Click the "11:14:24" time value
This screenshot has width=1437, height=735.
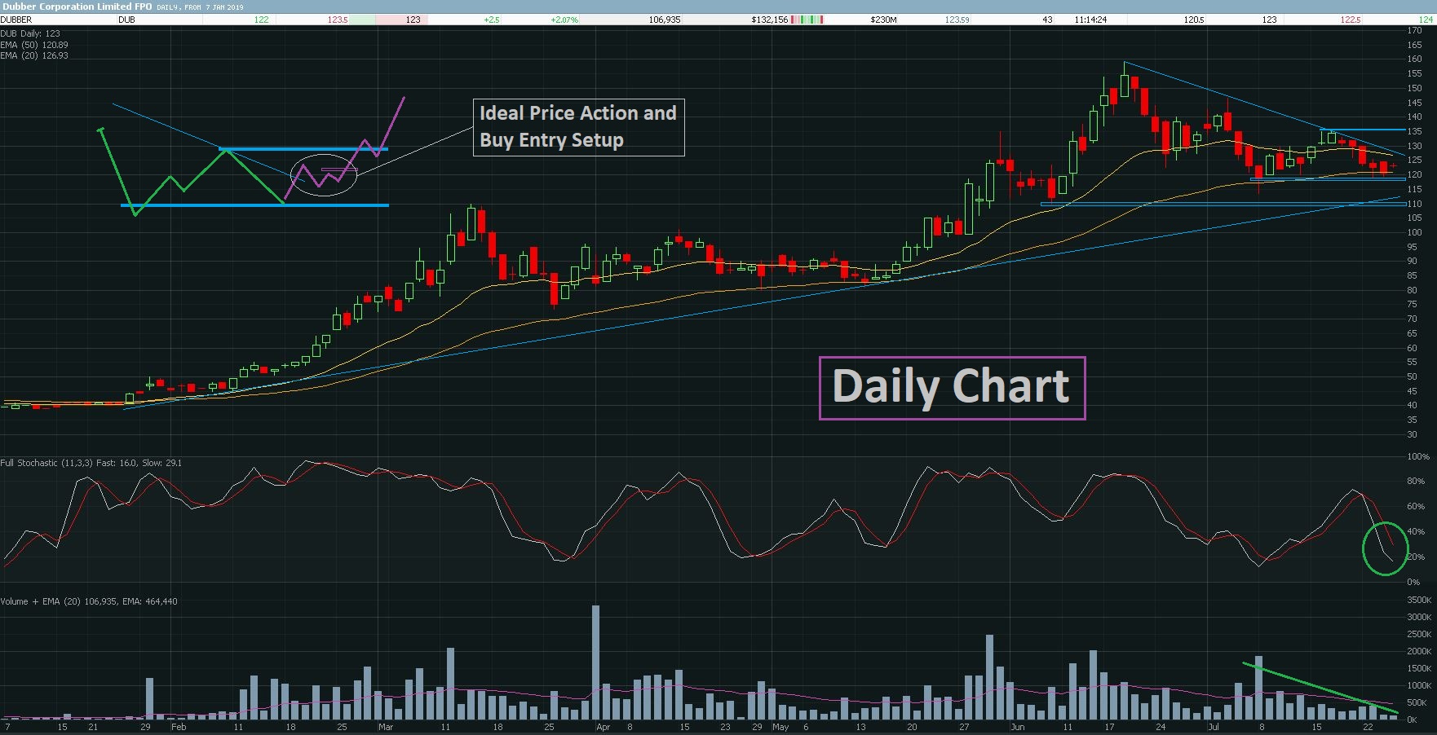coord(1090,20)
